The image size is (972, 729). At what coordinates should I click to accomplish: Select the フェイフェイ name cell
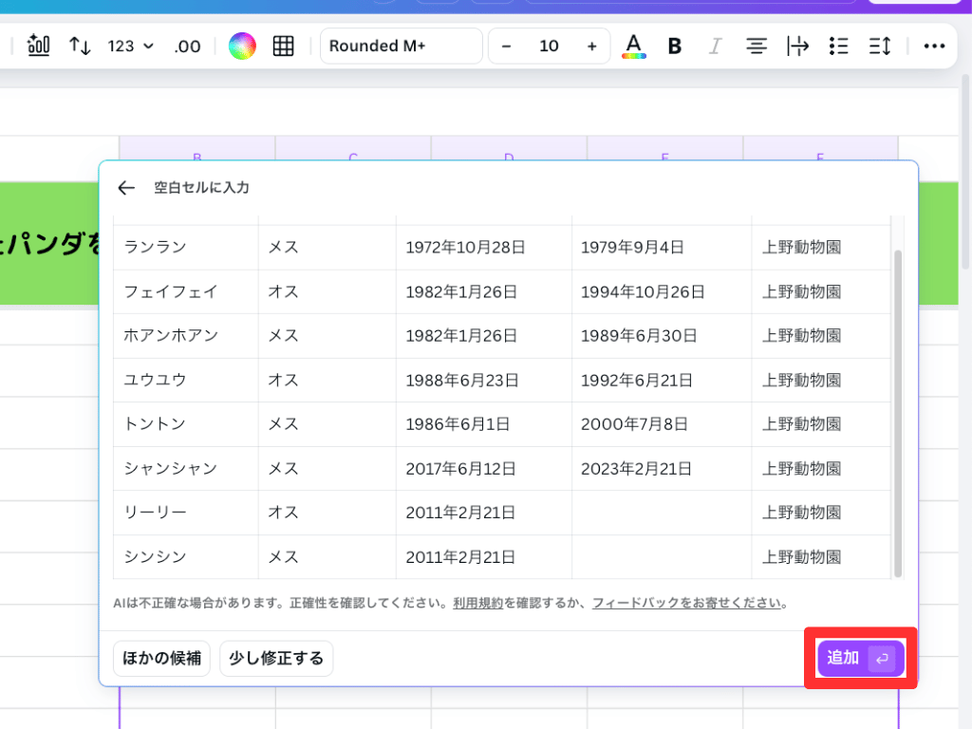pyautogui.click(x=186, y=291)
